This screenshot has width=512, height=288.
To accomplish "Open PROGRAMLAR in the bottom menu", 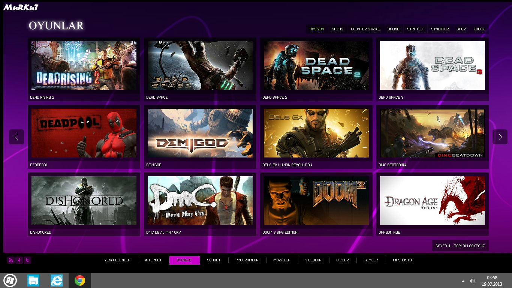I will (x=247, y=260).
